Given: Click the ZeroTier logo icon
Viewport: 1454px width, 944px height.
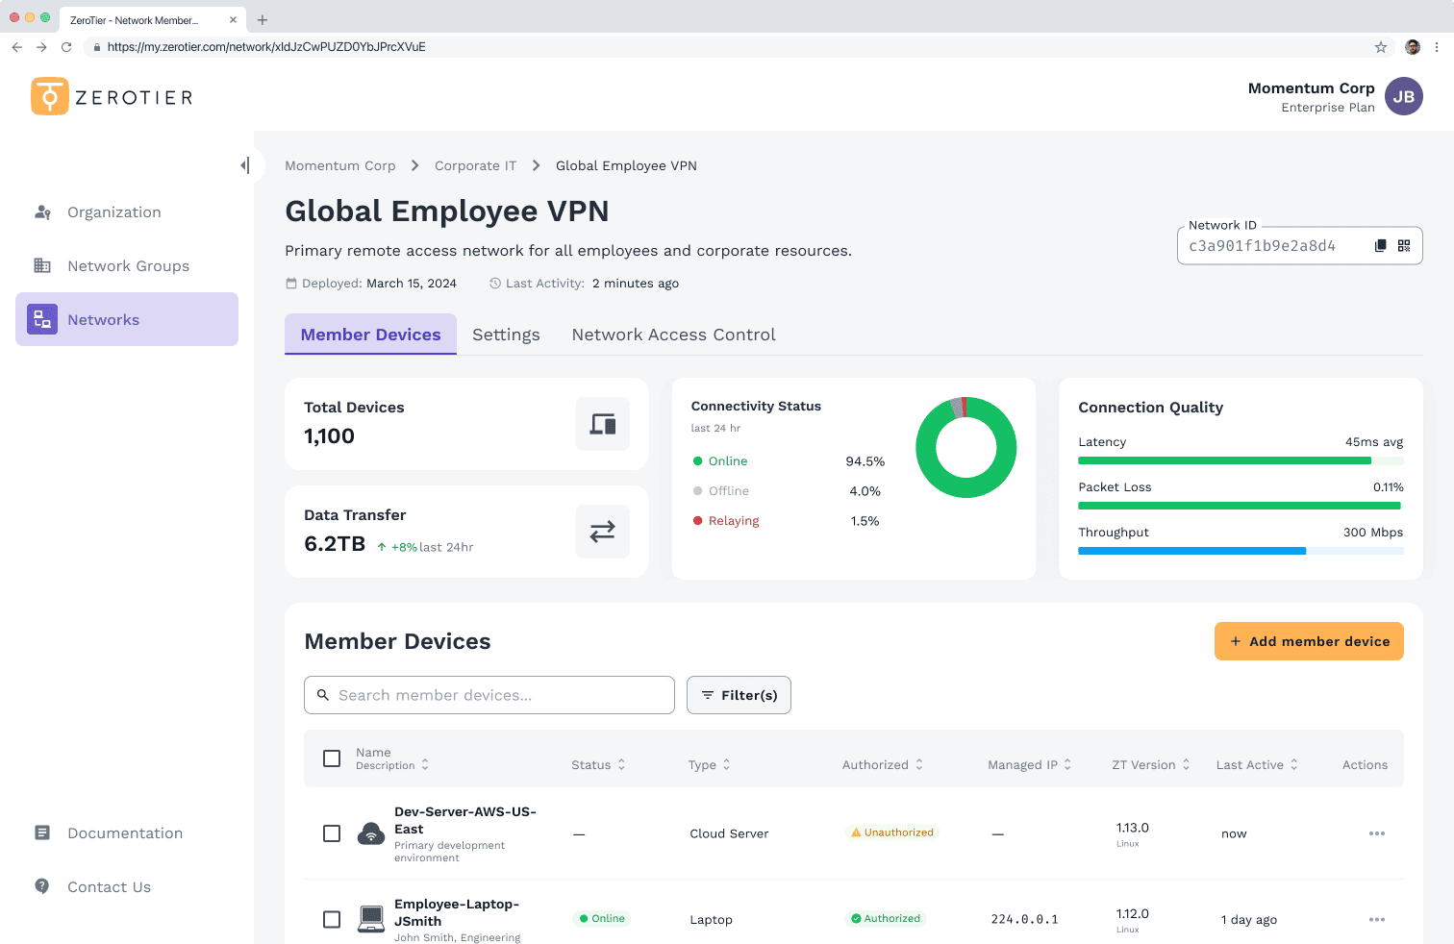Looking at the screenshot, I should pyautogui.click(x=50, y=96).
